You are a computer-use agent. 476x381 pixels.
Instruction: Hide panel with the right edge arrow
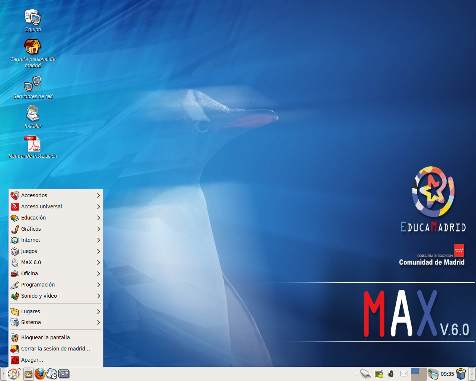472,374
